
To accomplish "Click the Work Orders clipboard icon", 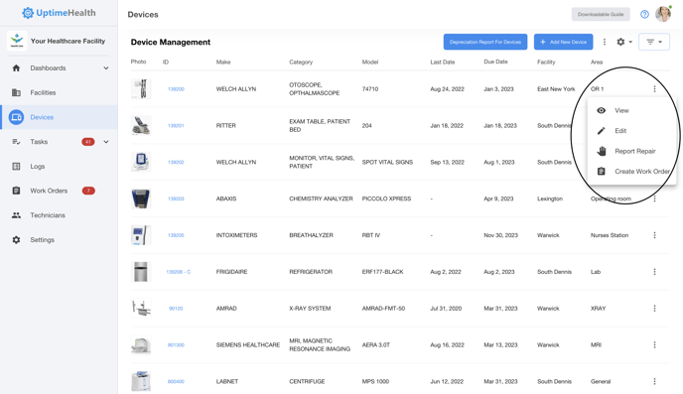I will pos(16,191).
